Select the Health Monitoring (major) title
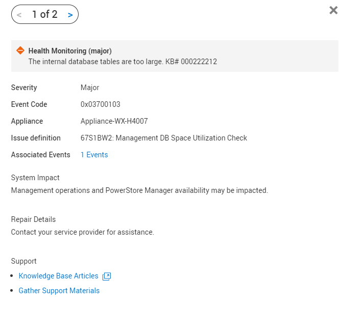 pyautogui.click(x=70, y=51)
